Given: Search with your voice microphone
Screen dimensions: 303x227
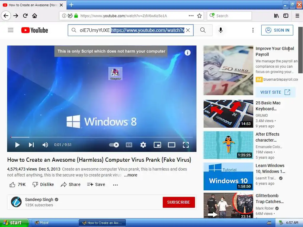Looking at the screenshot, I should coord(221,30).
